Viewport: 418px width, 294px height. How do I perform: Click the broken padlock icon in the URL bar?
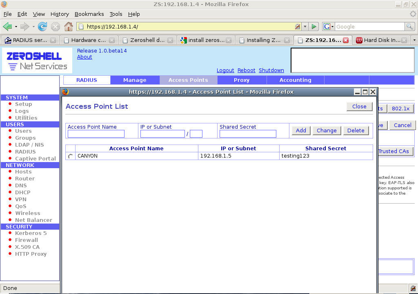pyautogui.click(x=298, y=26)
